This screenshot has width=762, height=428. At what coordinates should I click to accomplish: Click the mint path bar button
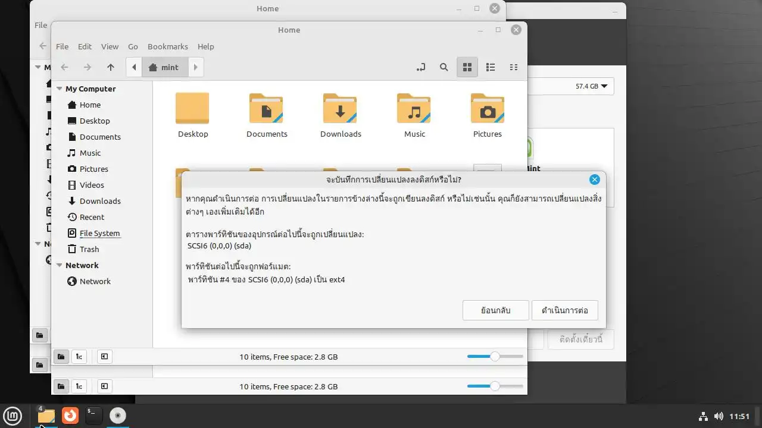click(x=165, y=67)
